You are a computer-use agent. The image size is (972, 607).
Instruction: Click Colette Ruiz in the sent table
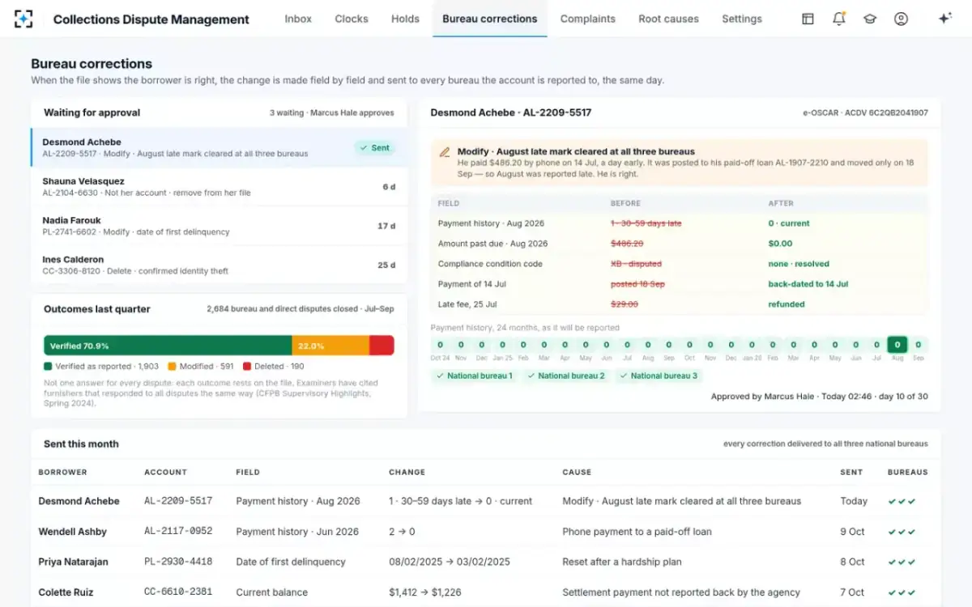[x=66, y=592]
